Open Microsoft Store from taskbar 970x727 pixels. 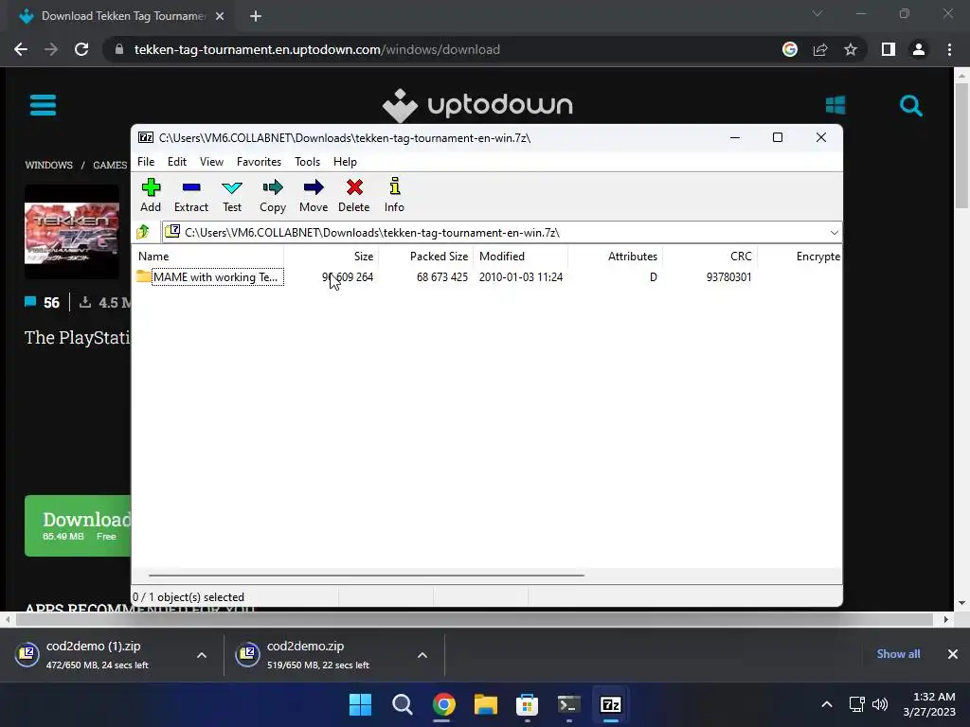click(x=527, y=704)
